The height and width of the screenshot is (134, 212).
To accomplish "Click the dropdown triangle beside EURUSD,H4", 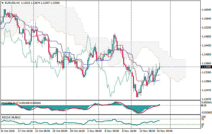I will (x=2, y=3).
